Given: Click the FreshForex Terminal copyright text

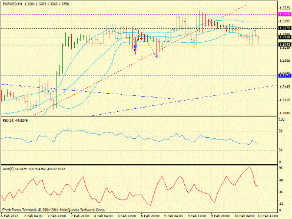Looking at the screenshot, I should click(x=54, y=210).
